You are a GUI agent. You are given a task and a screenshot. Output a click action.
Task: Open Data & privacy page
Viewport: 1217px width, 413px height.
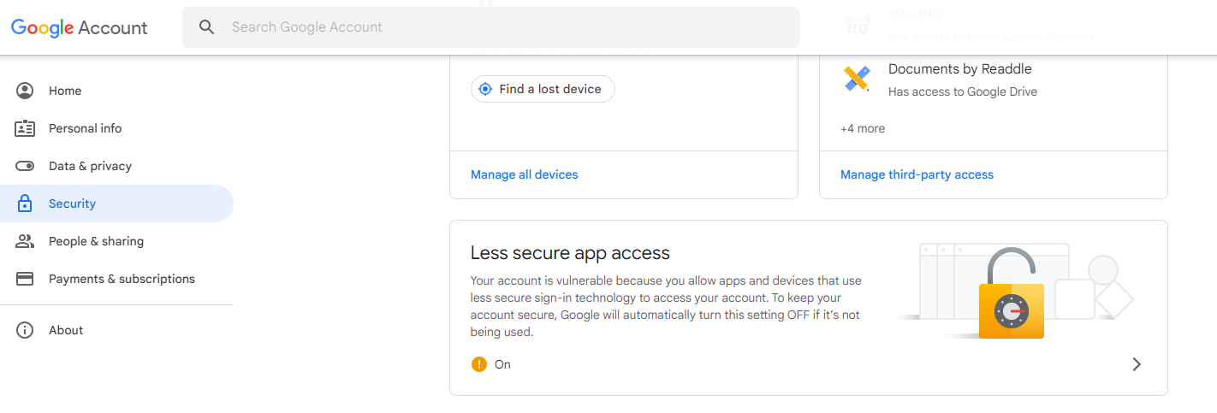(x=90, y=166)
